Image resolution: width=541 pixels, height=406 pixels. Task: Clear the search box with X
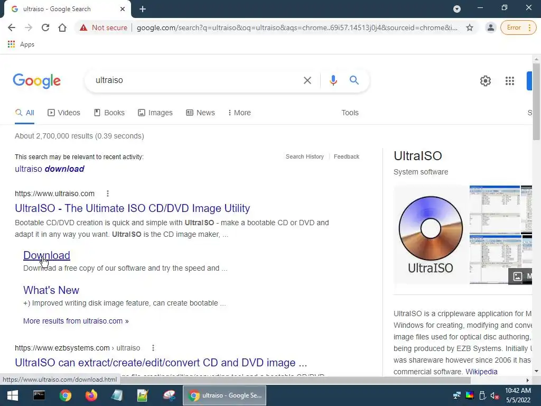307,80
